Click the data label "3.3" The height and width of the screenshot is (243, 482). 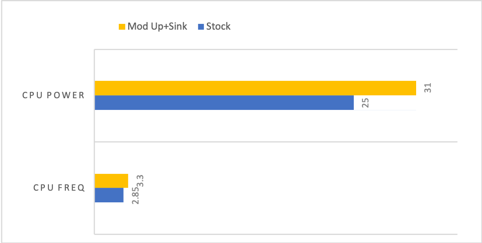140,180
